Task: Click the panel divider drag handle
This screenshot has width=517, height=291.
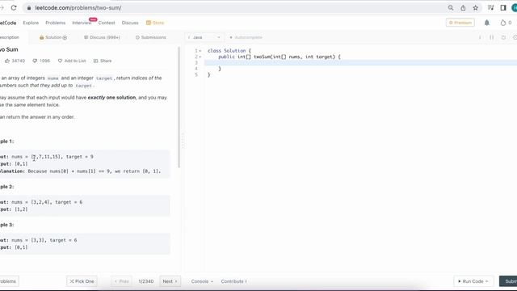Action: coord(183,140)
